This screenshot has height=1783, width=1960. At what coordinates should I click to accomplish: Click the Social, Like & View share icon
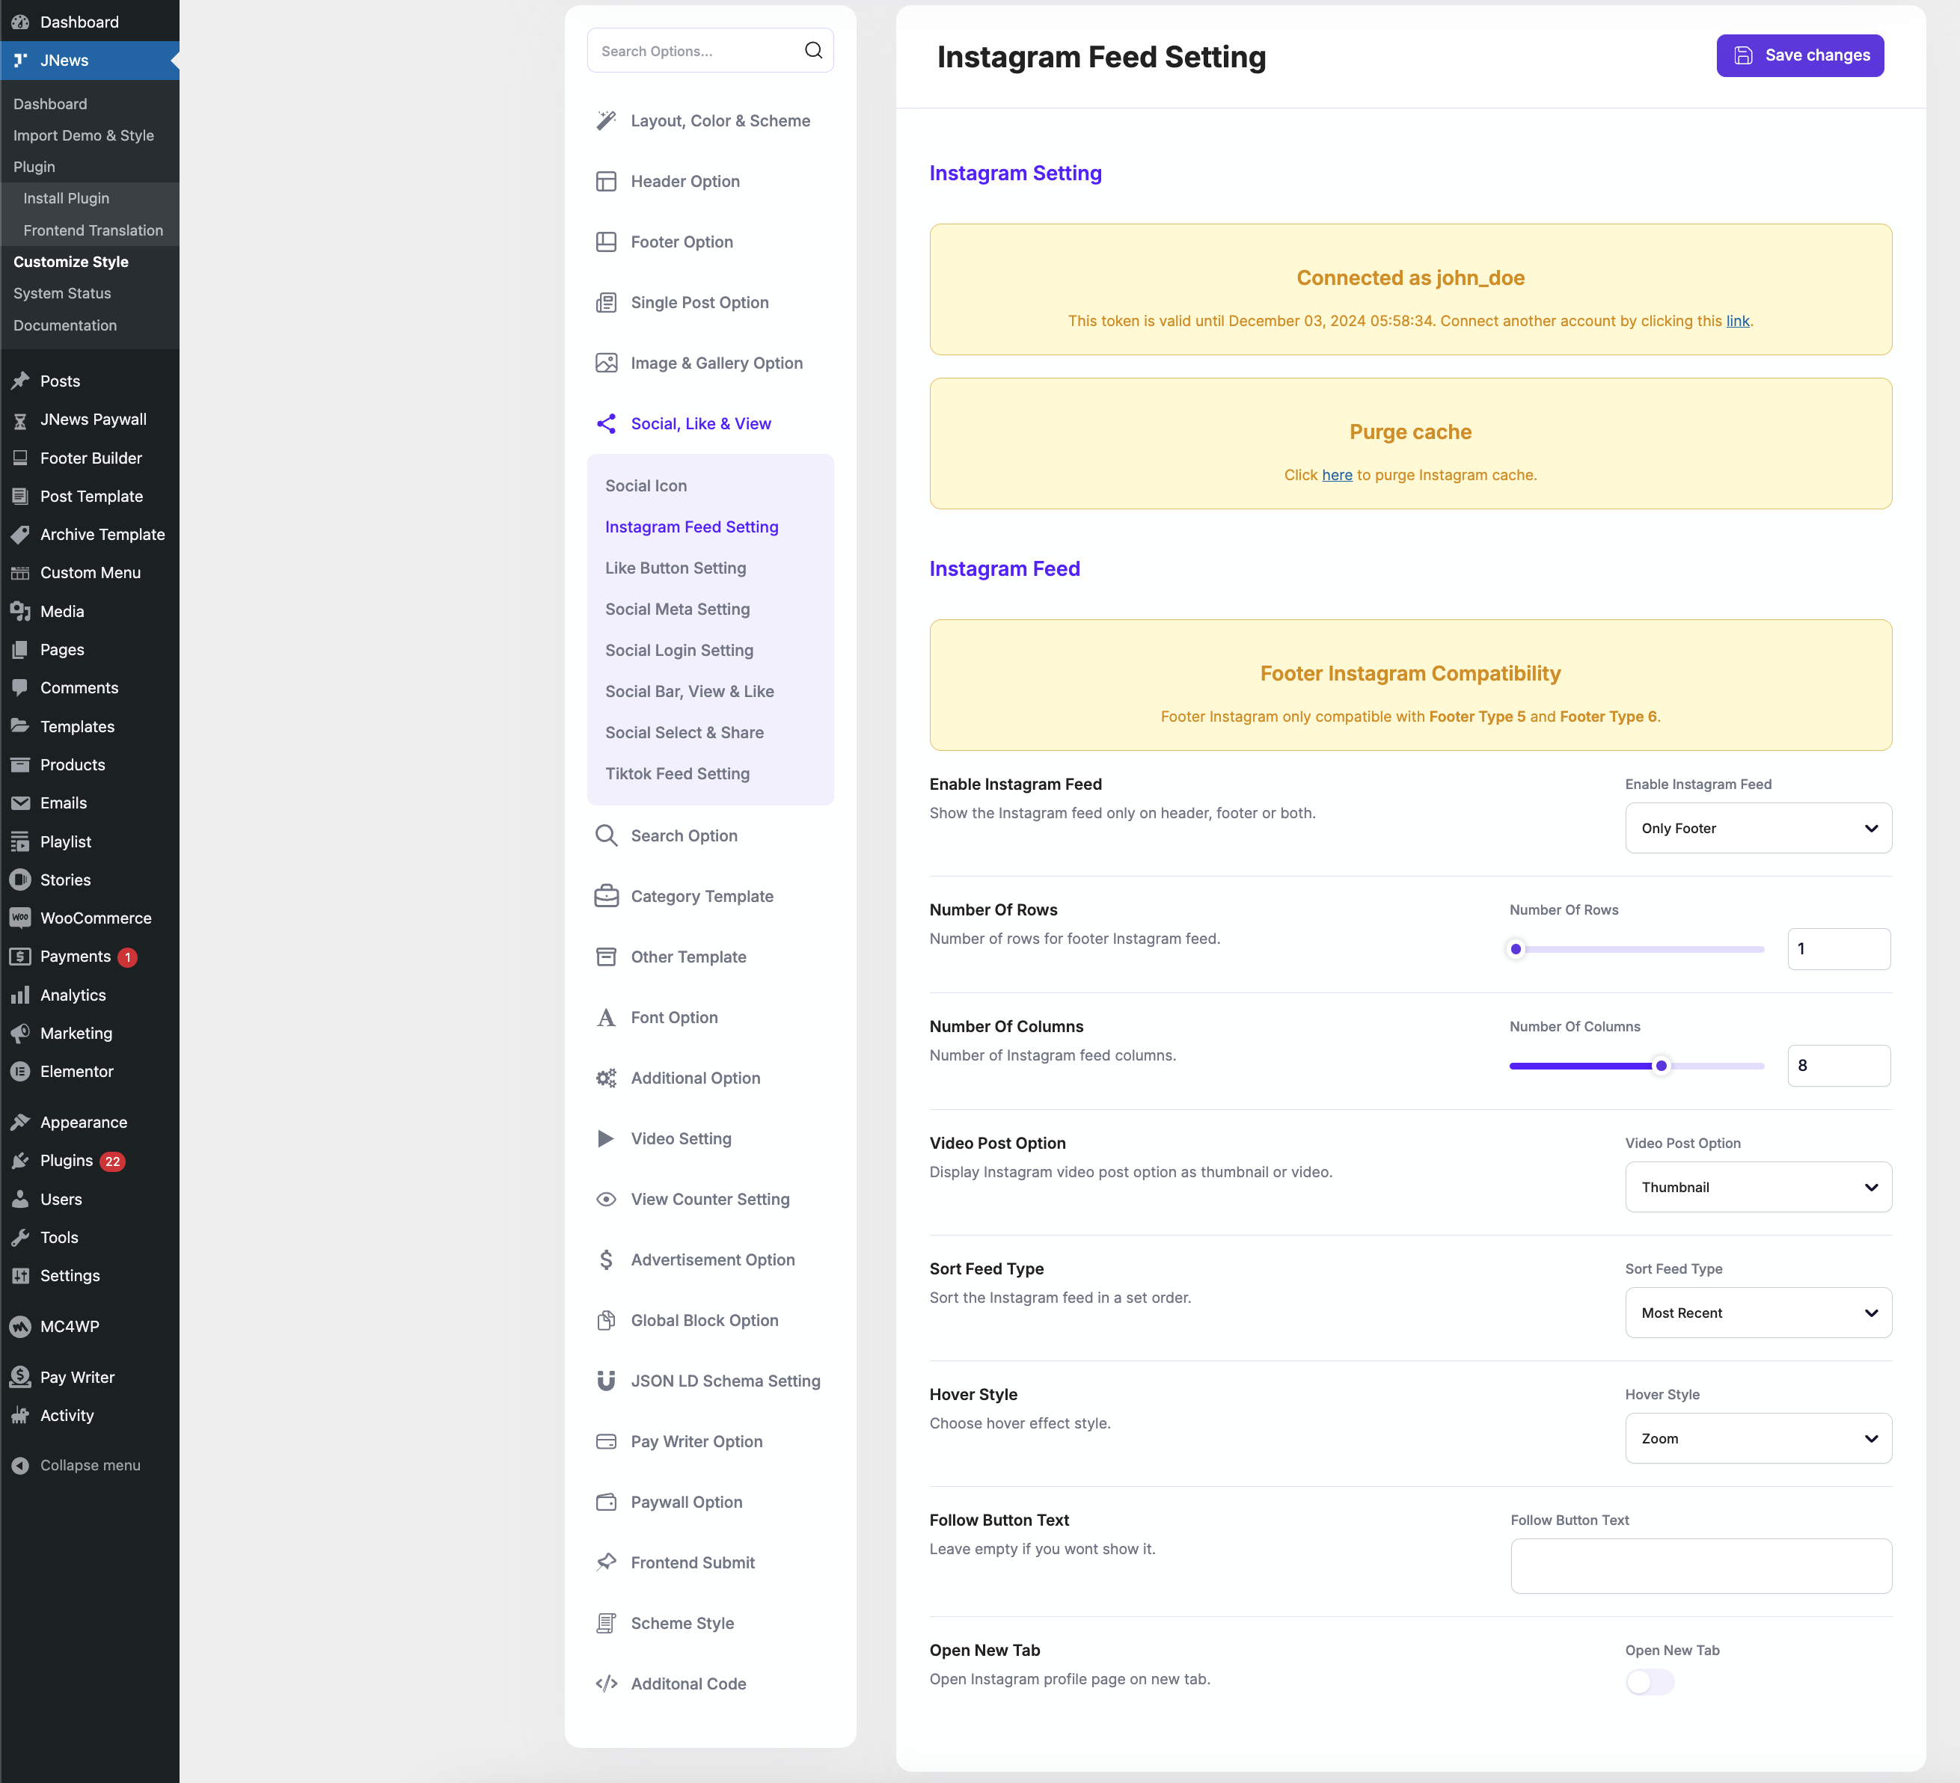point(606,424)
